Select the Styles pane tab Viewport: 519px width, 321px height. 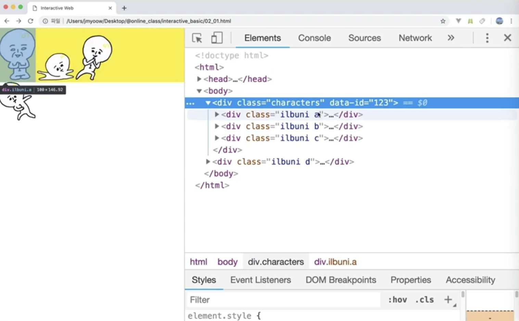coord(204,280)
